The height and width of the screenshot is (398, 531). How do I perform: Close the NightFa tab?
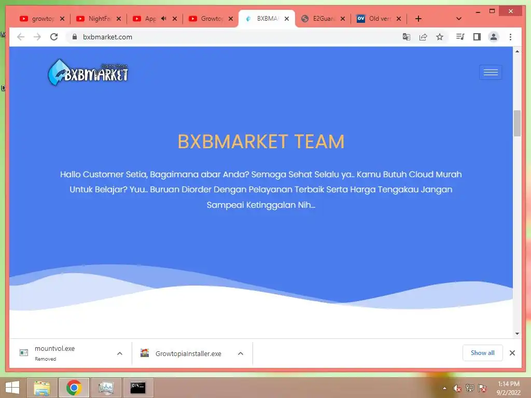(x=119, y=19)
